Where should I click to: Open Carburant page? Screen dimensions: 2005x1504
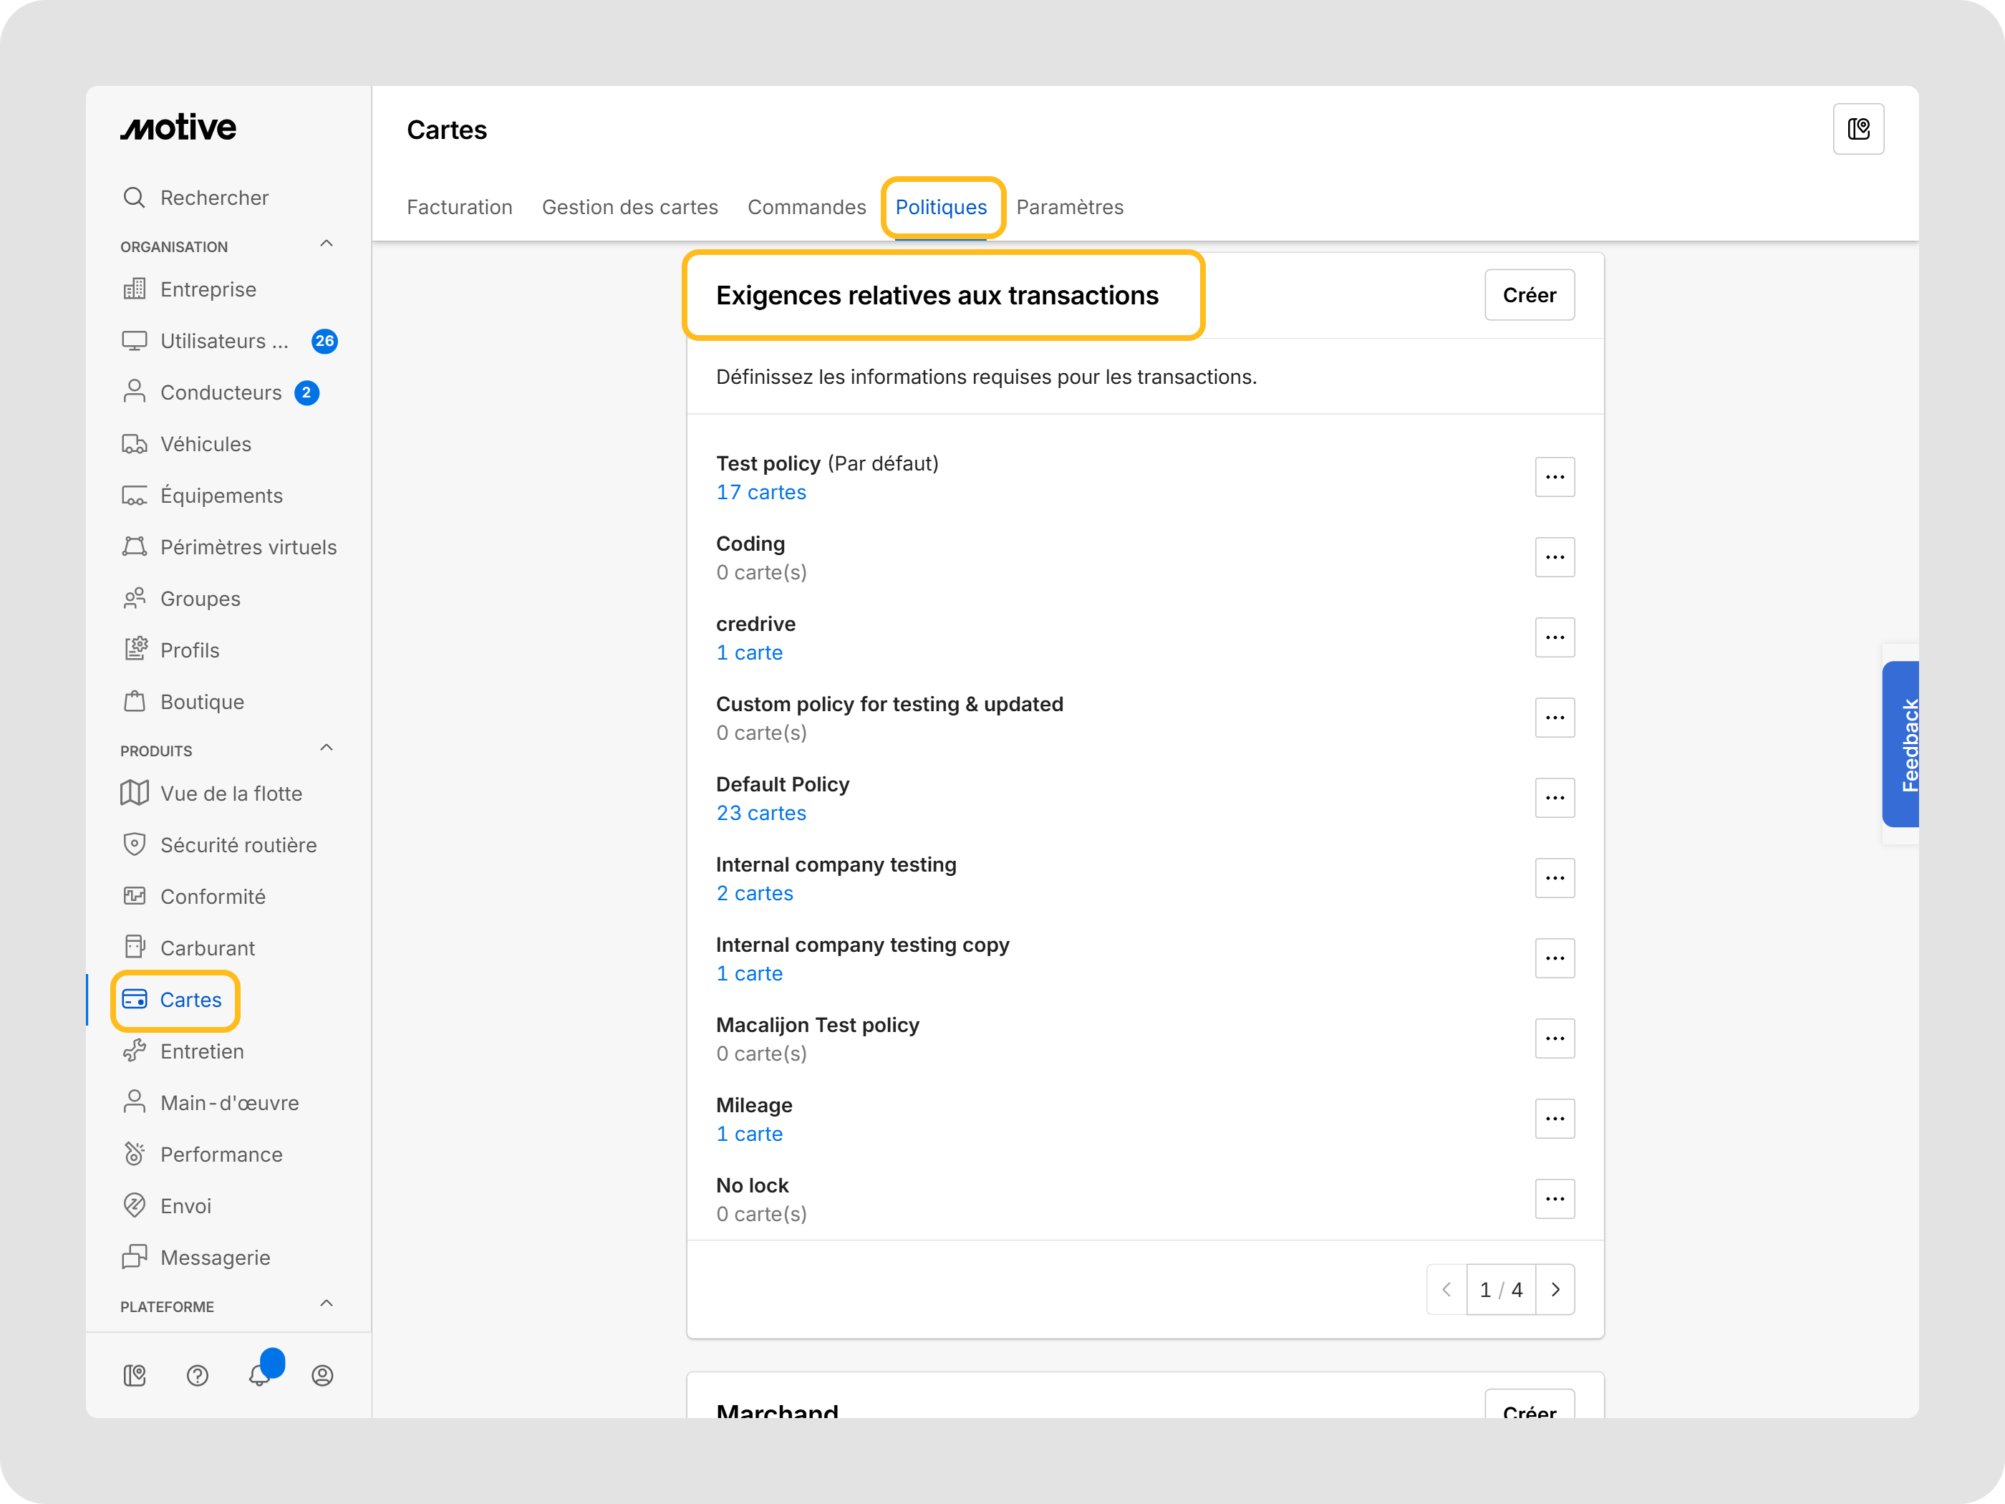188,949
